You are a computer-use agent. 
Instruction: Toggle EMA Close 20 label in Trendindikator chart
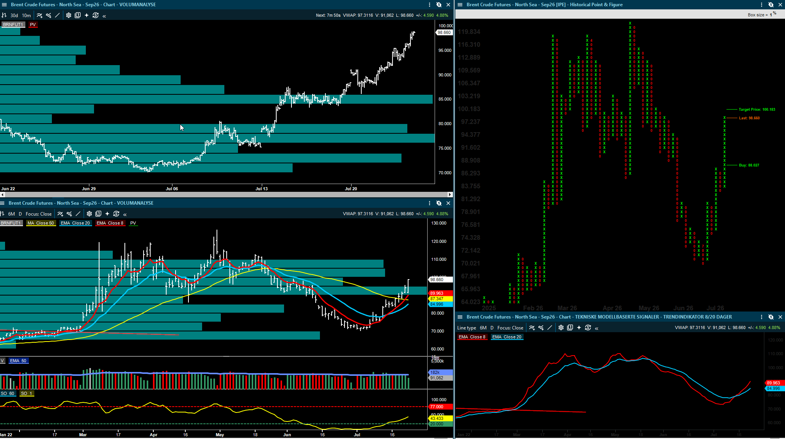tap(507, 337)
